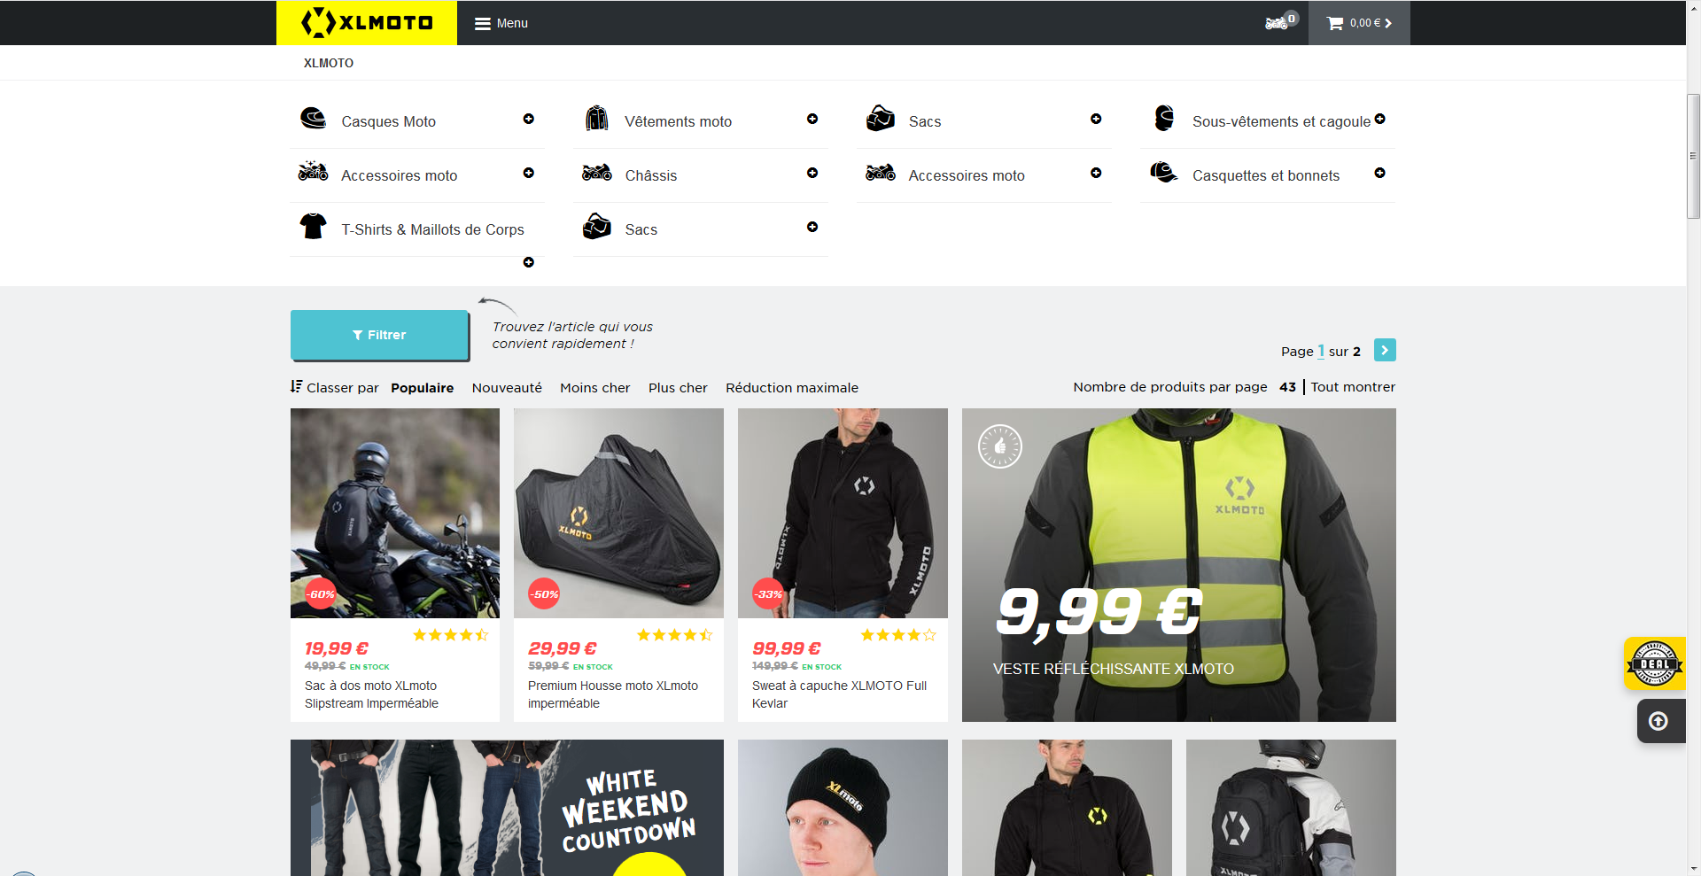The width and height of the screenshot is (1701, 876).
Task: Sort products by Moins cher
Action: pos(594,387)
